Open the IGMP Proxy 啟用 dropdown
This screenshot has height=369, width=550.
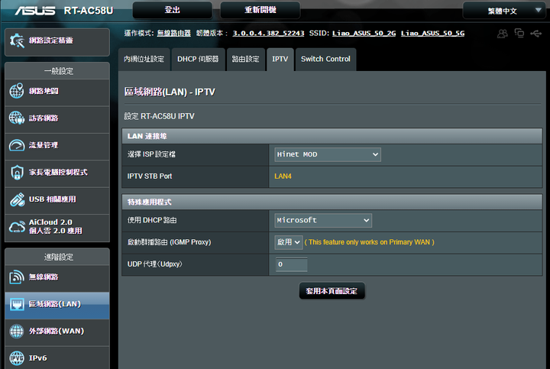tap(288, 242)
